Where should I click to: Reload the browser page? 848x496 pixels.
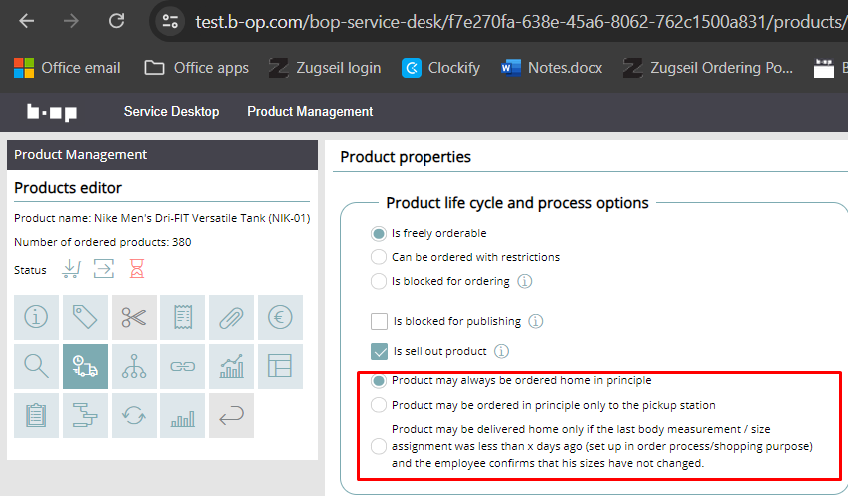117,20
